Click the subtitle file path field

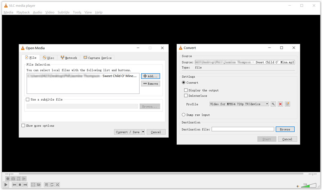(x=82, y=106)
